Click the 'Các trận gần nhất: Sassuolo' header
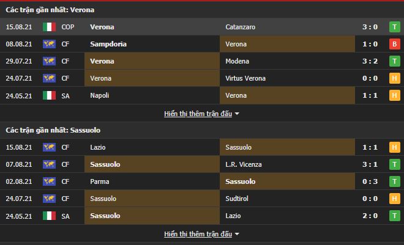 point(53,130)
